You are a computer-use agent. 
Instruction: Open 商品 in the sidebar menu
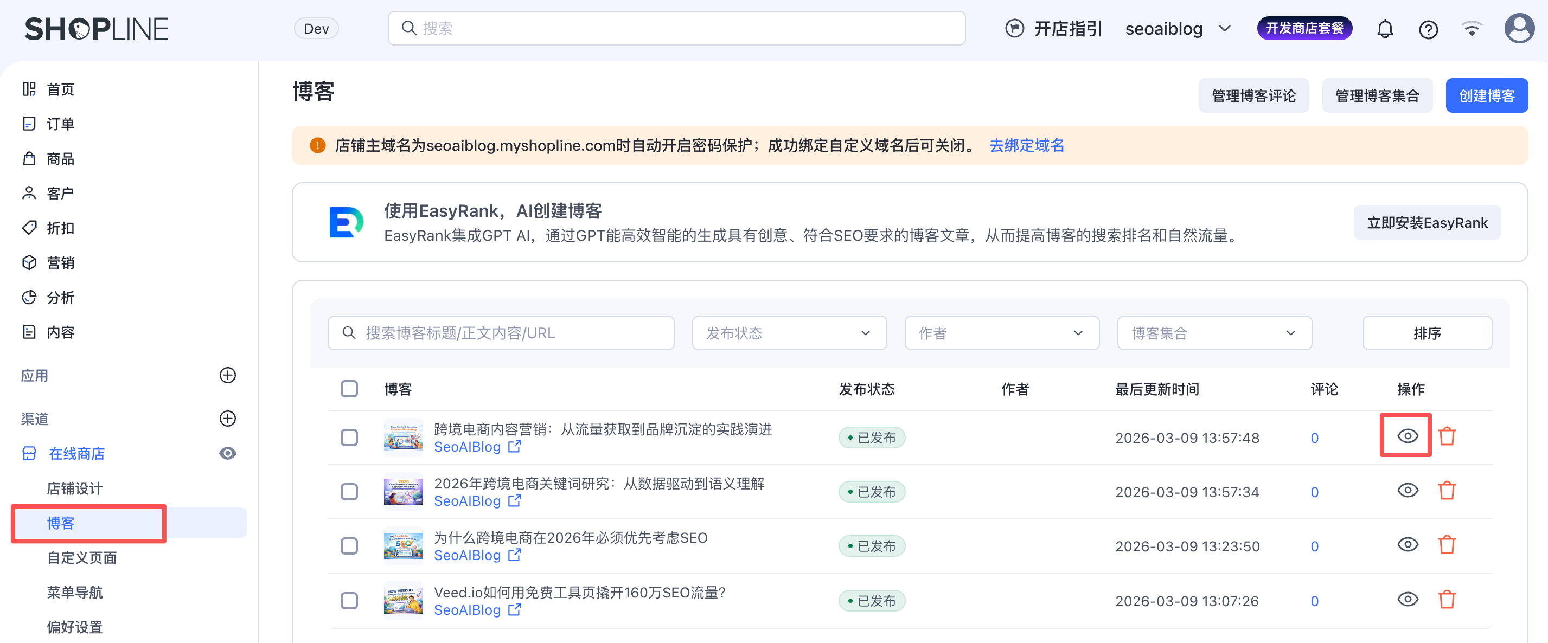(x=60, y=159)
